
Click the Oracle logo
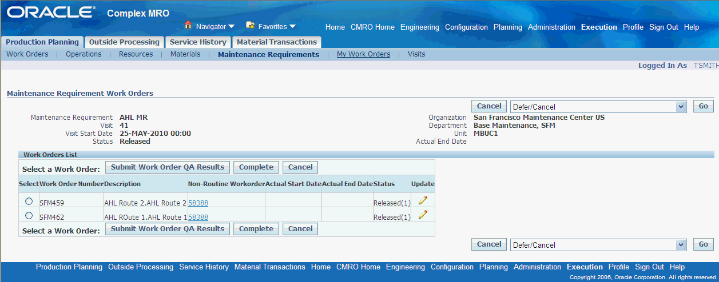click(51, 12)
